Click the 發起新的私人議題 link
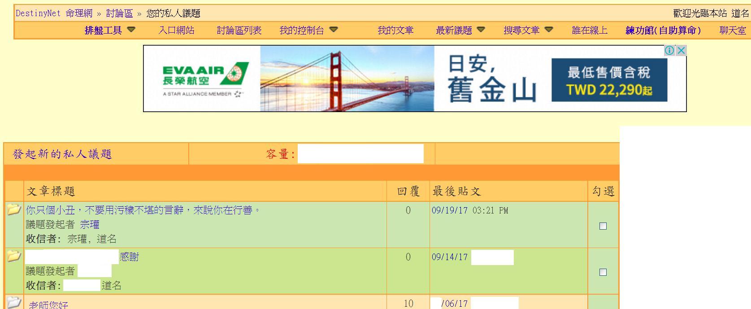The width and height of the screenshot is (751, 309). click(62, 154)
